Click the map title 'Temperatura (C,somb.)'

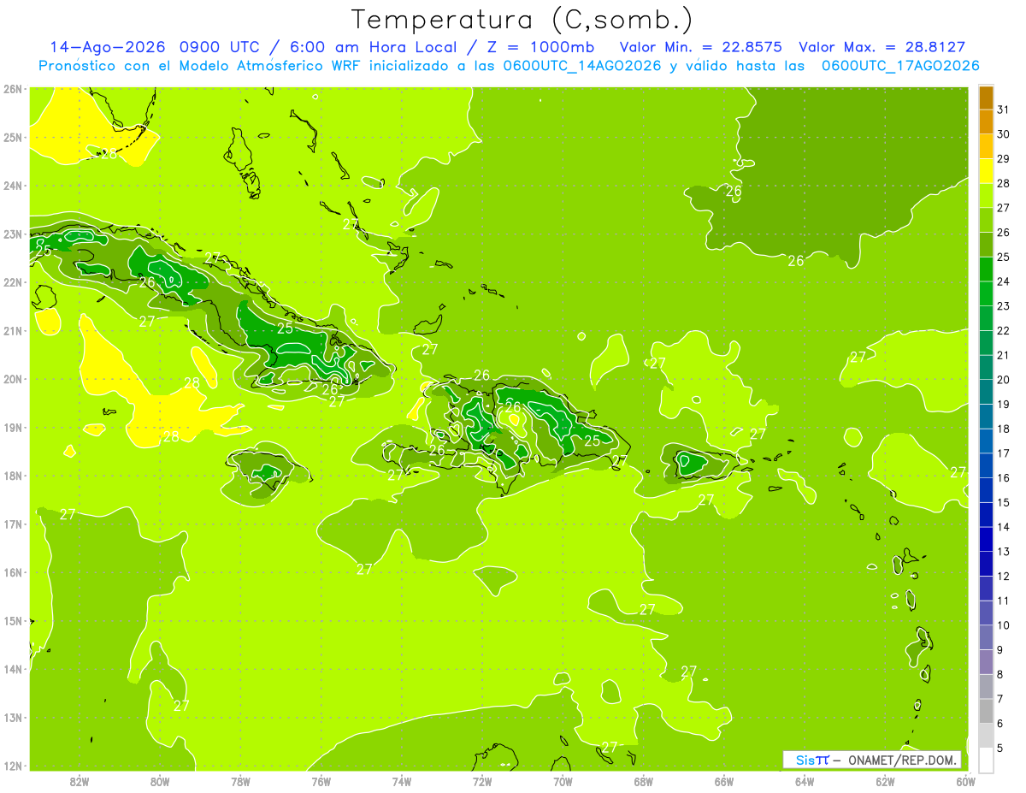[522, 21]
